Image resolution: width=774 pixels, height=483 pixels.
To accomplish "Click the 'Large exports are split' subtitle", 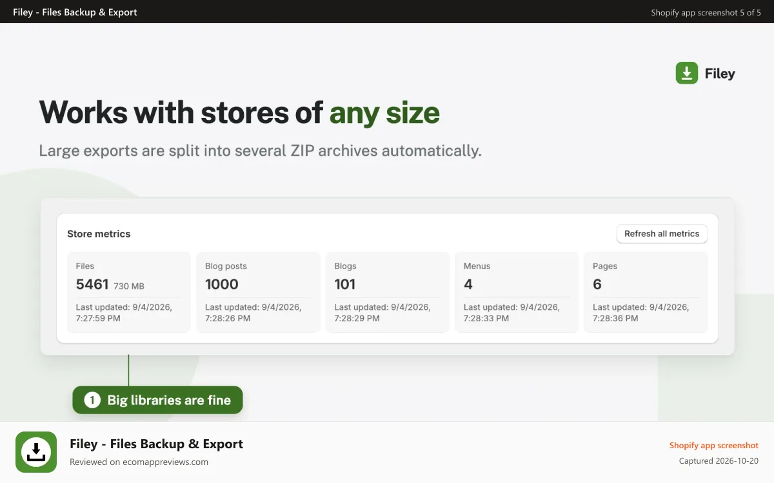I will [x=261, y=151].
